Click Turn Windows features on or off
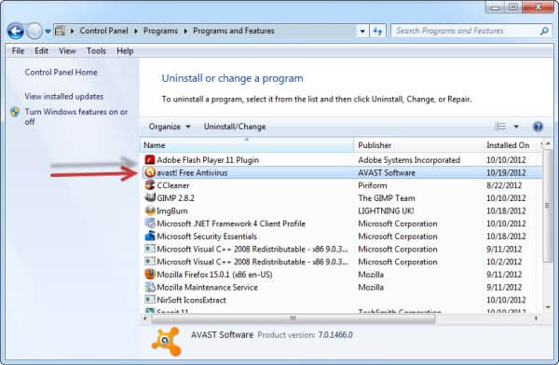This screenshot has height=365, width=559. point(76,116)
